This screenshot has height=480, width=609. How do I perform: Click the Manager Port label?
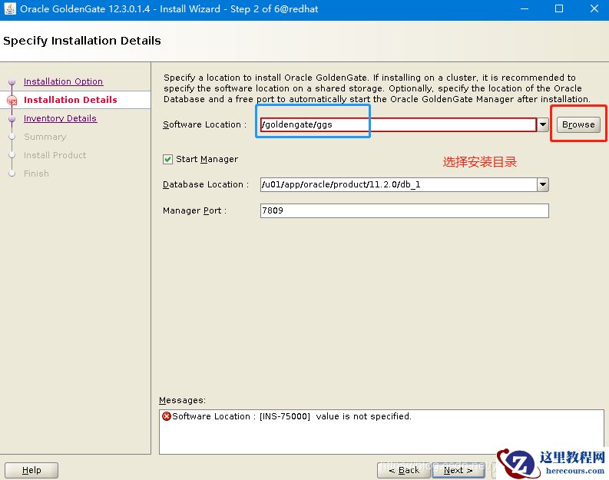[x=194, y=210]
